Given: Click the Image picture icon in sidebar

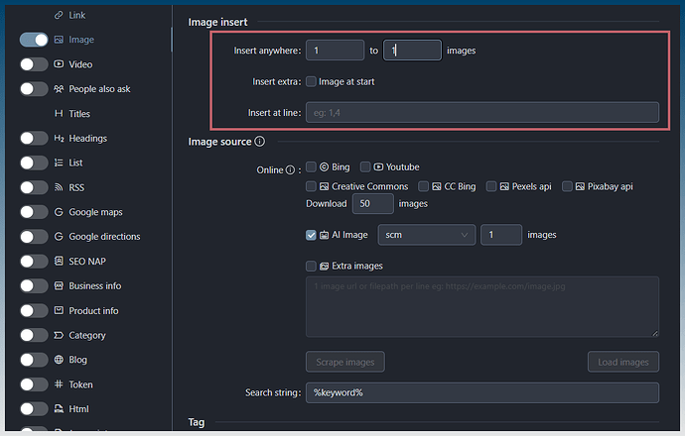Looking at the screenshot, I should click(x=59, y=40).
